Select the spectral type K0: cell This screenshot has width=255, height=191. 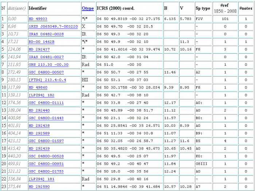click(199, 156)
